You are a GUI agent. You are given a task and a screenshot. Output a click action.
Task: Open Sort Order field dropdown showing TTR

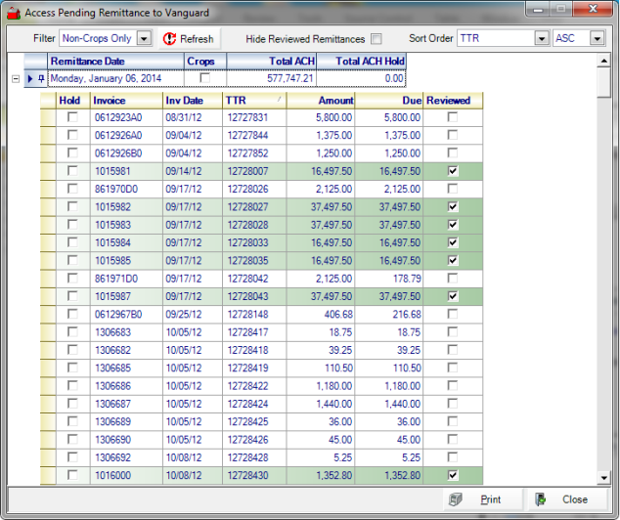pos(541,39)
